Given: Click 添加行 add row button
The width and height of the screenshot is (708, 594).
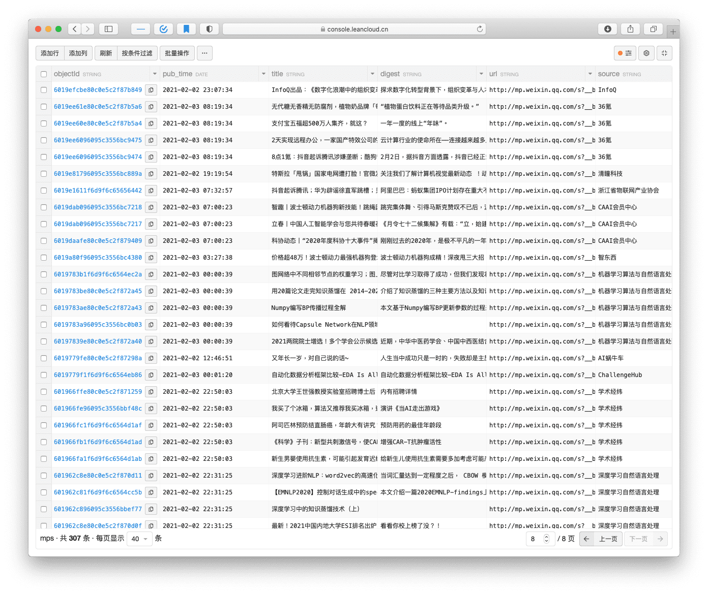Looking at the screenshot, I should (50, 53).
